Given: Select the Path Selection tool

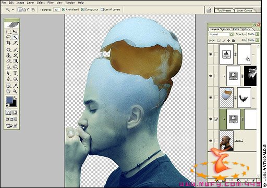Looking at the screenshot, I should pyautogui.click(x=8, y=73).
